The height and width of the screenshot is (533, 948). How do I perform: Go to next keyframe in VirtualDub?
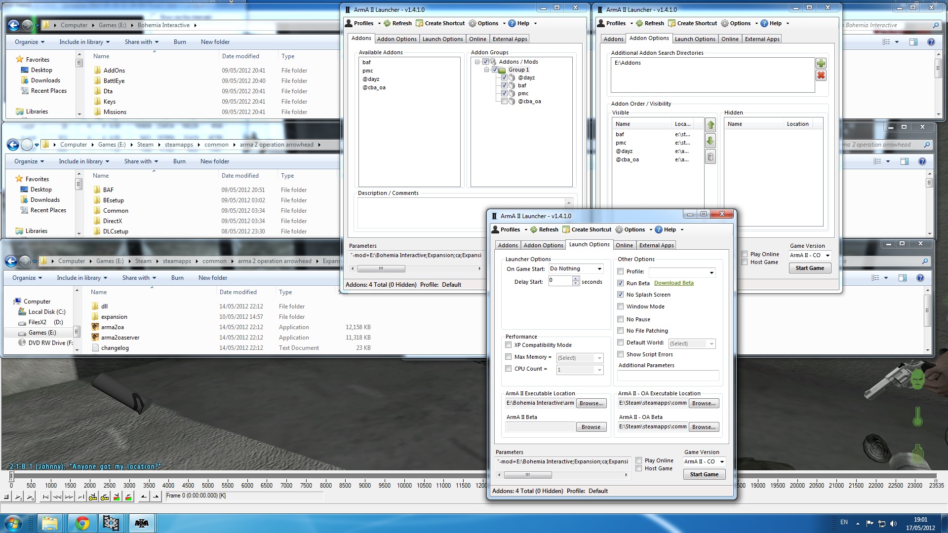(x=105, y=497)
